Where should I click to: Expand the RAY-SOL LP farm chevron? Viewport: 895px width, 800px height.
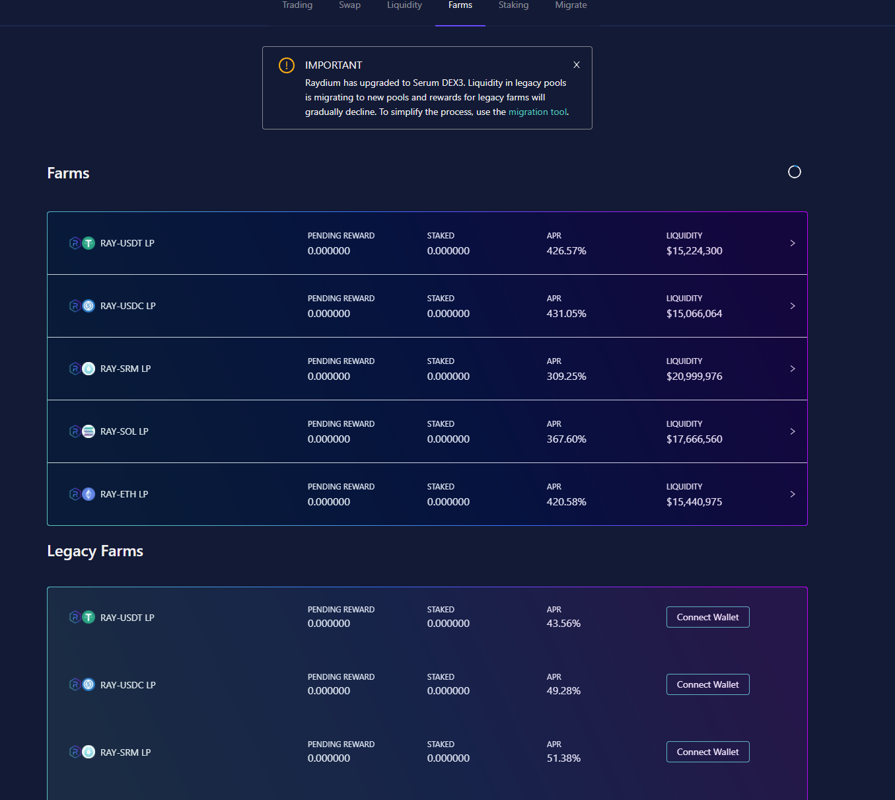click(x=793, y=431)
